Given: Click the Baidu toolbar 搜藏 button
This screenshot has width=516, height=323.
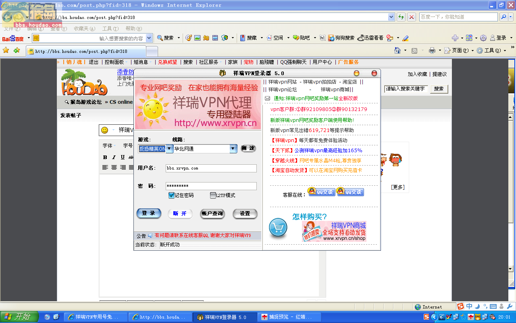Looking at the screenshot, I should [x=248, y=38].
